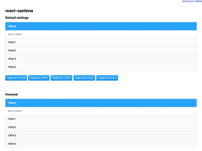The width and height of the screenshot is (202, 151).
Task: Click Item 0 content text under Hovered
Action: [x=15, y=111]
